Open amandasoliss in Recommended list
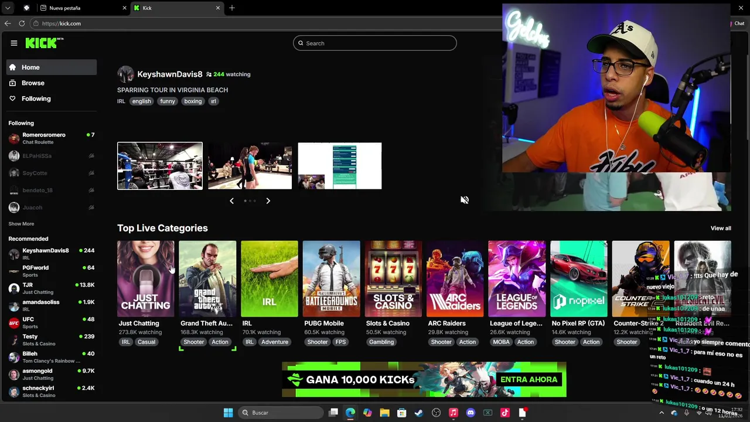The image size is (750, 422). [x=52, y=305]
